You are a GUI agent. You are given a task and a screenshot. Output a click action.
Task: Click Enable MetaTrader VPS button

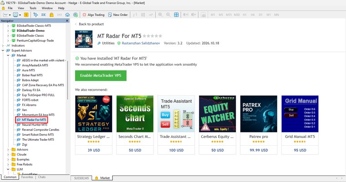[101, 75]
